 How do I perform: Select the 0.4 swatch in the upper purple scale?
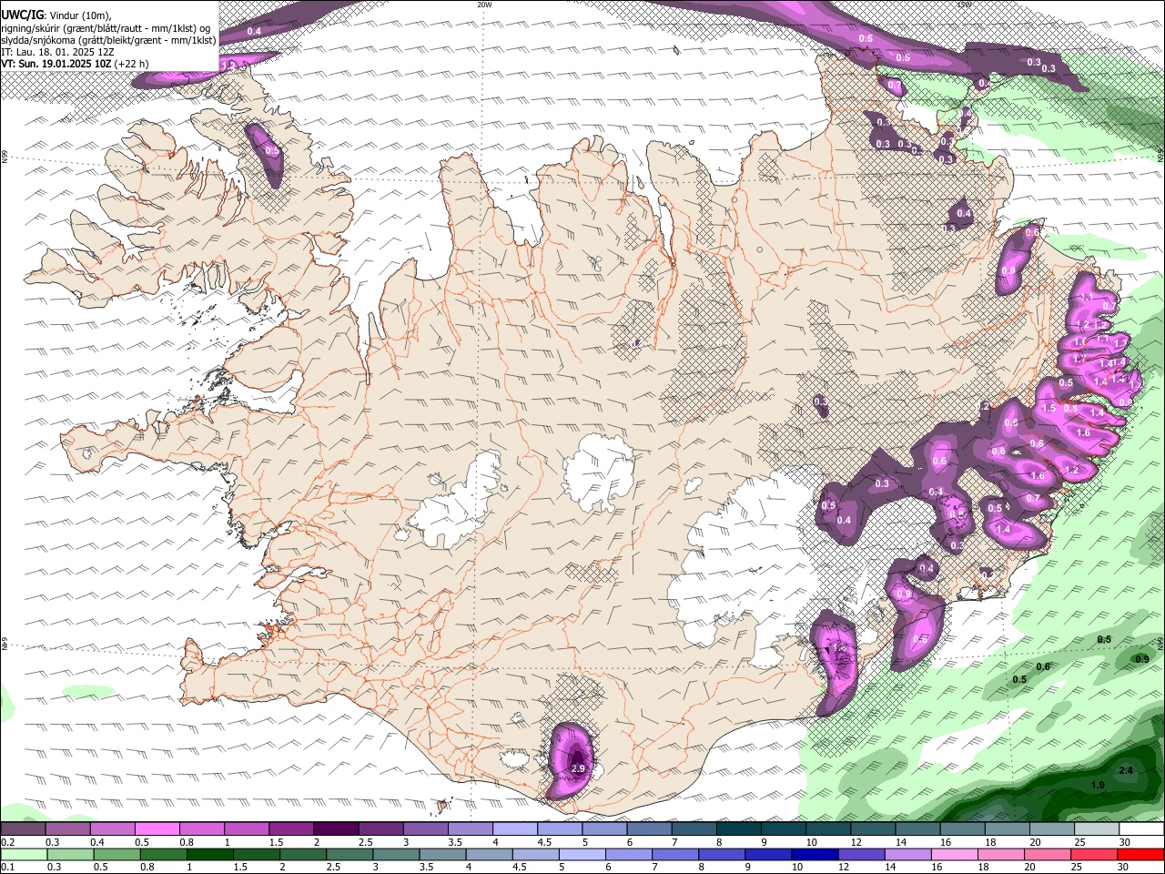click(112, 829)
